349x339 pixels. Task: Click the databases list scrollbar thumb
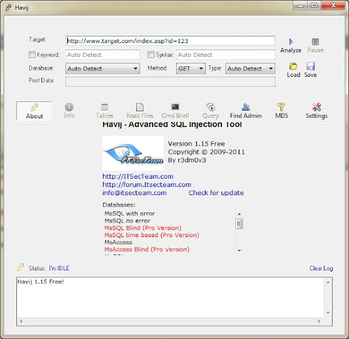[239, 224]
